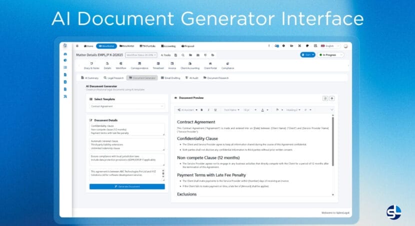Image resolution: width=415 pixels, height=226 pixels.
Task: Open the Invoice section
Action: [x=172, y=66]
